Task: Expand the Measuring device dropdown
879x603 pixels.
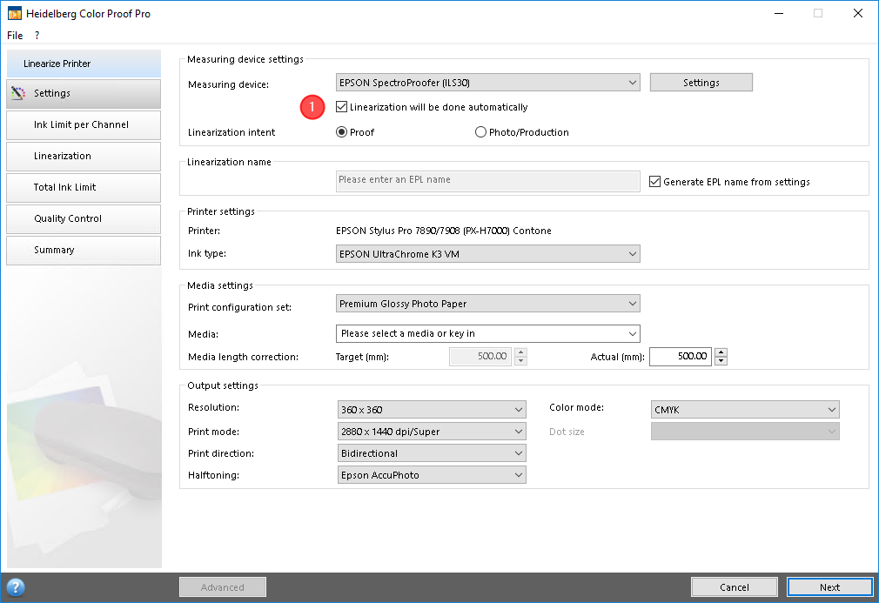Action: click(x=487, y=83)
